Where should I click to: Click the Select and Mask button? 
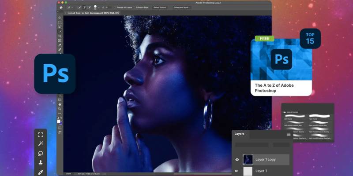(182, 7)
